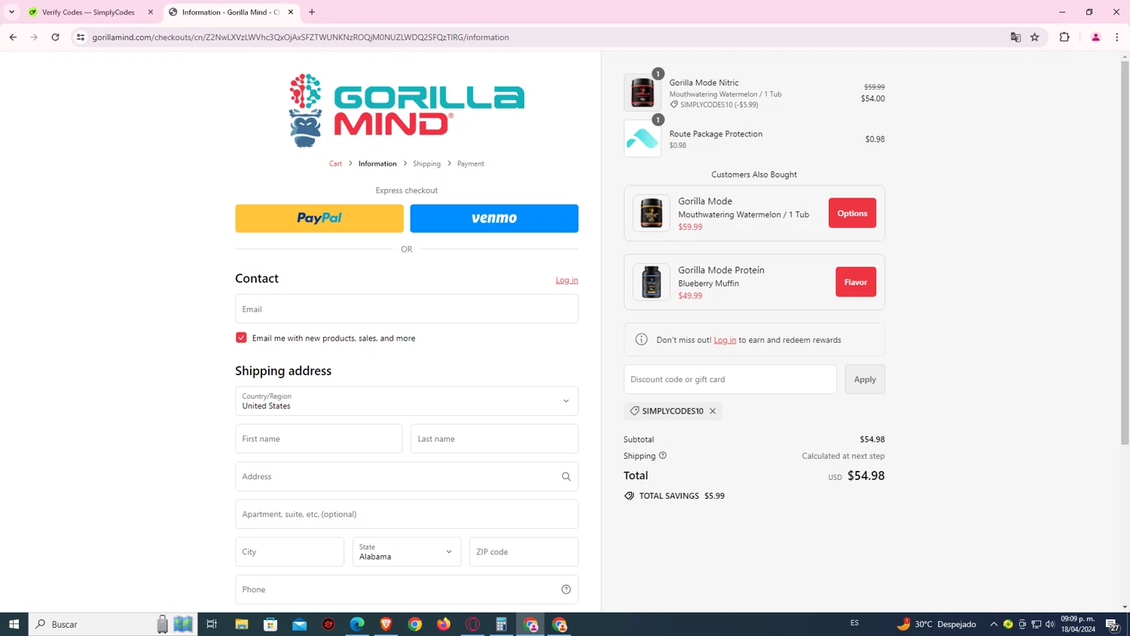This screenshot has height=636, width=1130.
Task: Open Task View on the taskbar
Action: 212,624
